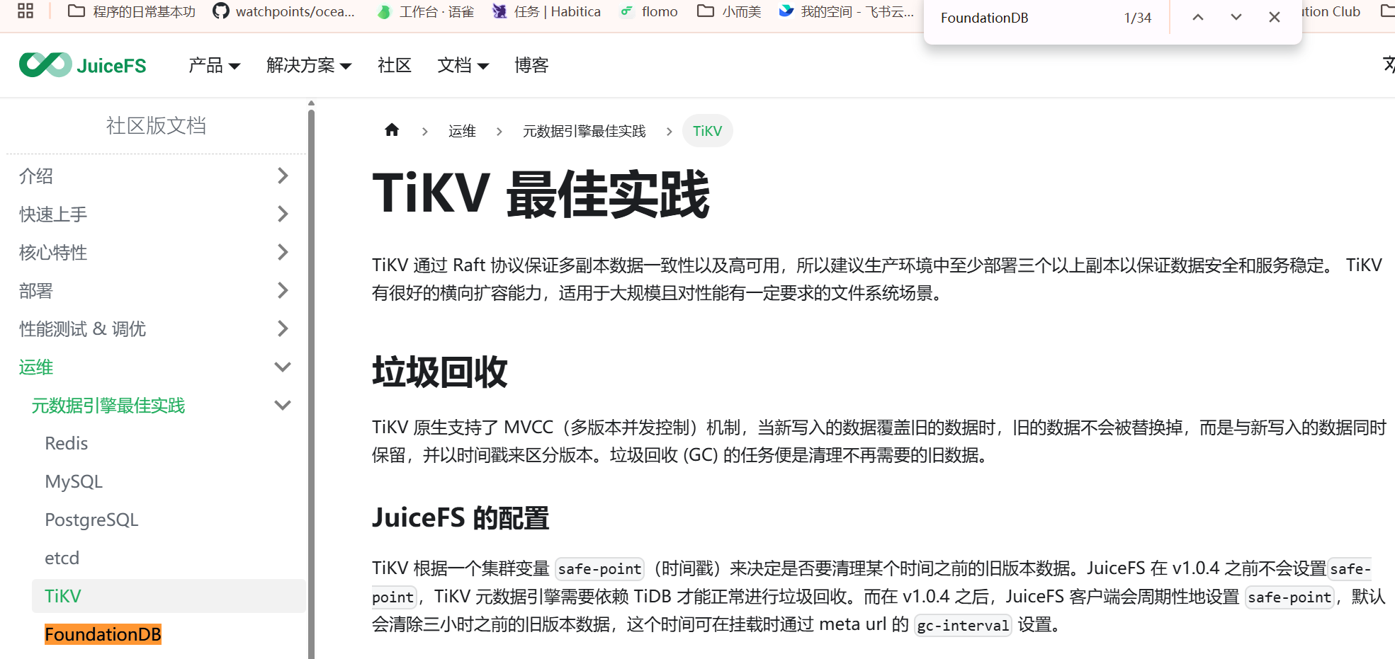This screenshot has width=1395, height=659.
Task: Click the 元数据引擎最佳实践 breadcrumb
Action: tap(584, 131)
